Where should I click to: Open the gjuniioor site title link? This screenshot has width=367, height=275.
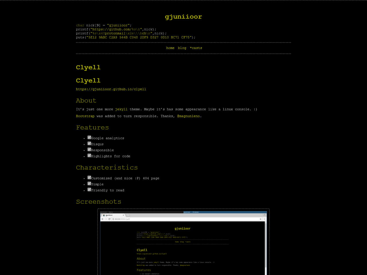[x=183, y=17]
